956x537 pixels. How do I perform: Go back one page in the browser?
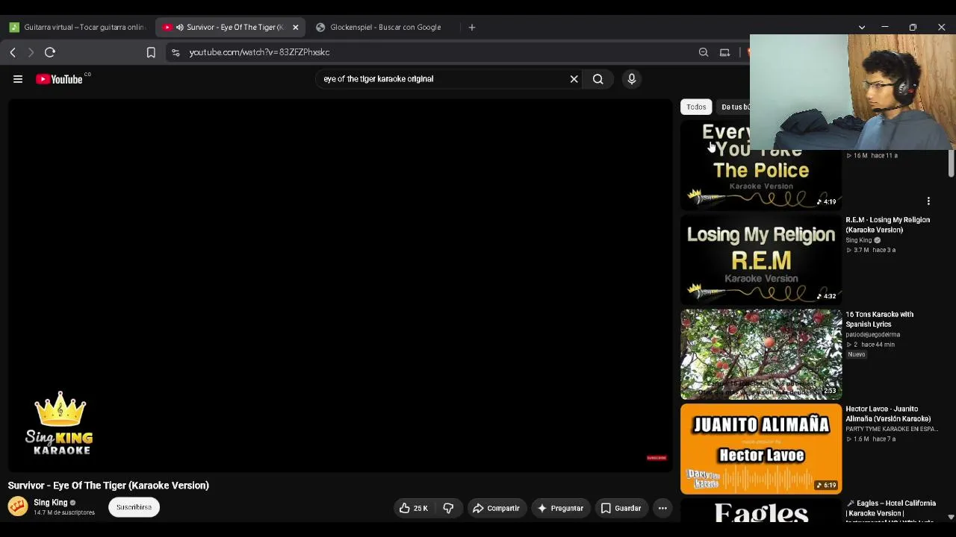13,52
